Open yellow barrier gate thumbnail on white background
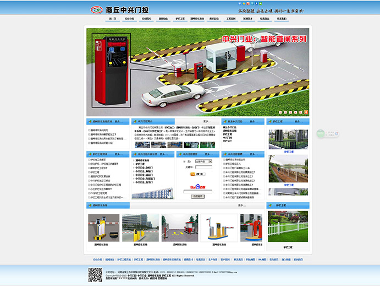Image resolution: width=380 pixels, height=286 pixels. tap(219, 228)
